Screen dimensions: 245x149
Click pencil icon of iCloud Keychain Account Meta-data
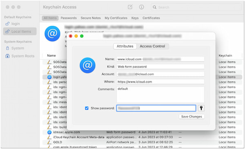click(x=49, y=137)
